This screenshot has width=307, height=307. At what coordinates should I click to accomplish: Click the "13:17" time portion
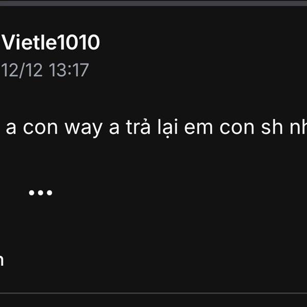pos(69,70)
